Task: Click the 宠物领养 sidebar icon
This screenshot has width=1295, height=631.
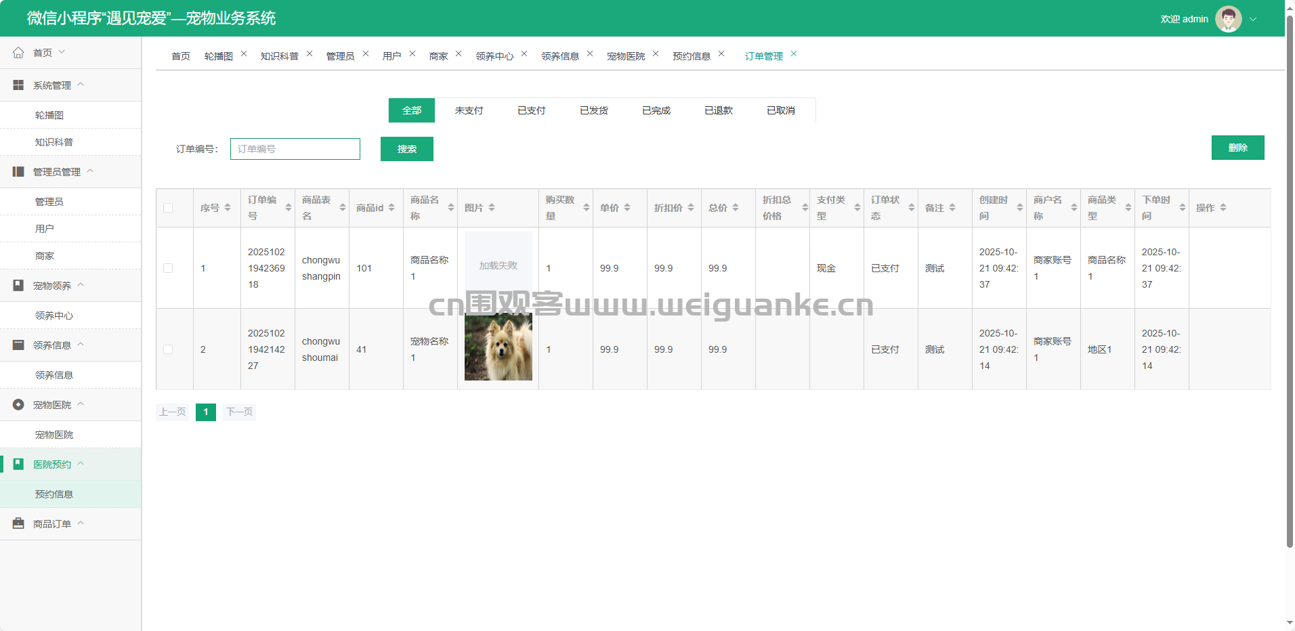Action: tap(18, 286)
